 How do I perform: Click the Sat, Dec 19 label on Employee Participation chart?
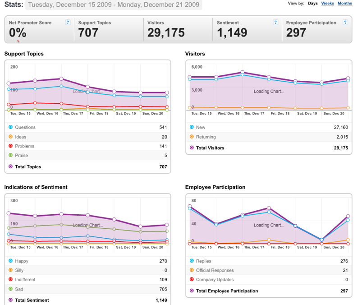pos(307,247)
